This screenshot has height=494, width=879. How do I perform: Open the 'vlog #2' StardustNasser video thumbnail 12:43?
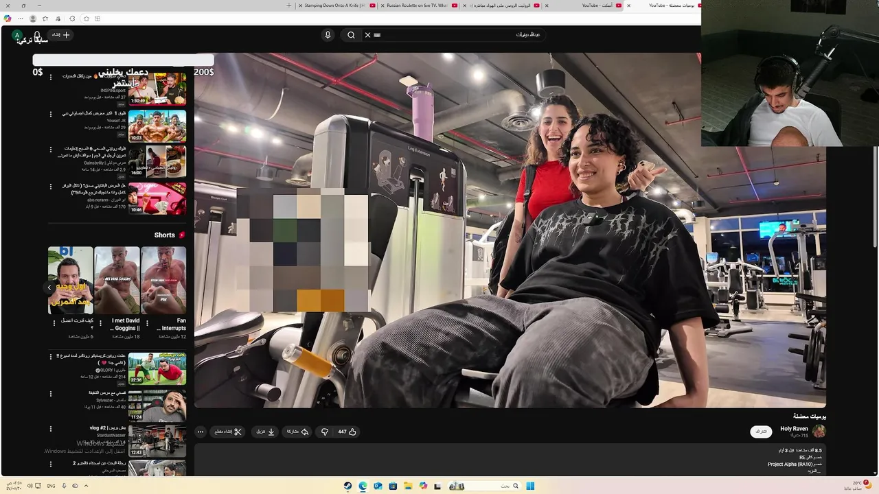157,441
